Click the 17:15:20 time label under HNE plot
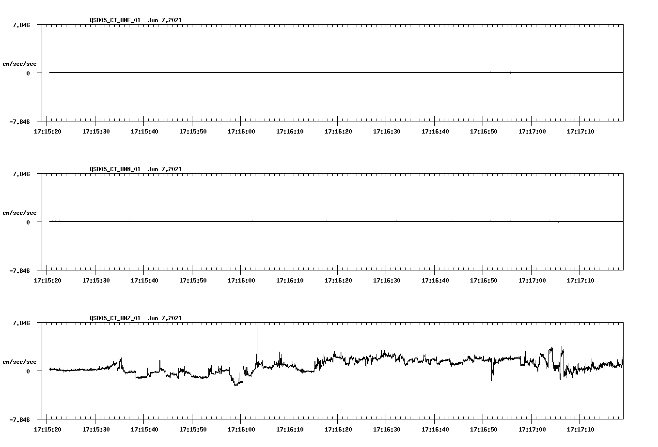The image size is (658, 447). pyautogui.click(x=47, y=132)
